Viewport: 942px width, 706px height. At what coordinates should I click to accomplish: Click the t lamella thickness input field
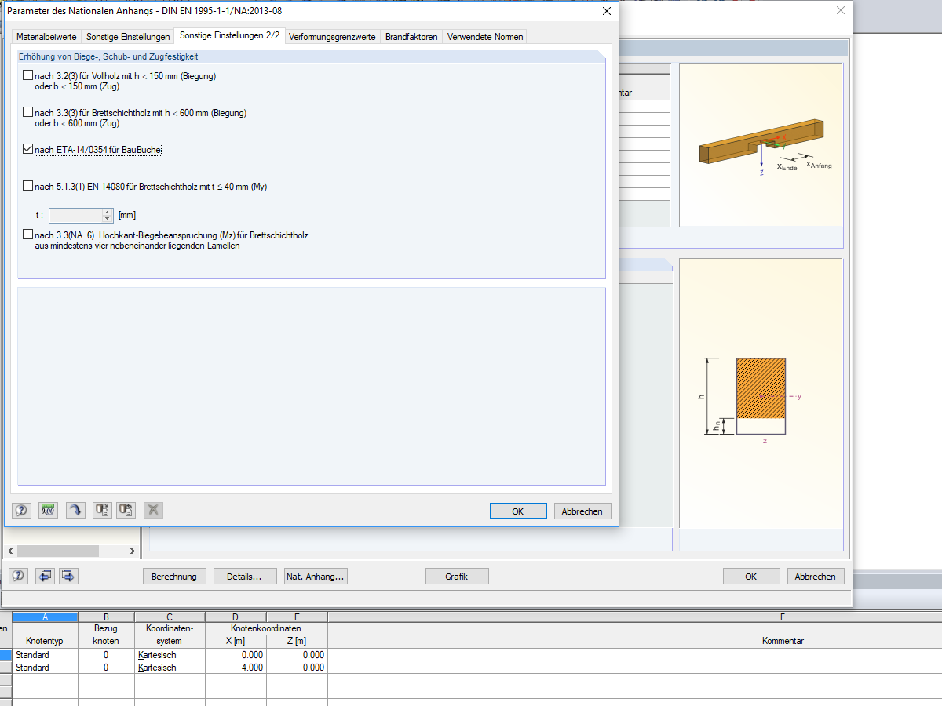click(x=75, y=215)
